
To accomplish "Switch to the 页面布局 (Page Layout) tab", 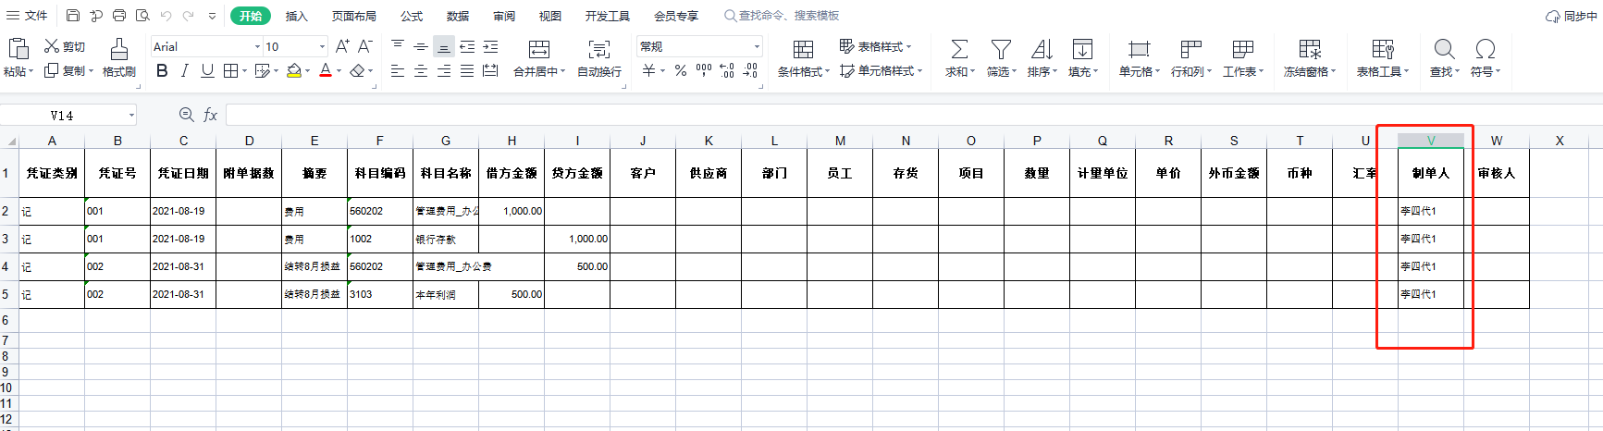I will tap(354, 16).
